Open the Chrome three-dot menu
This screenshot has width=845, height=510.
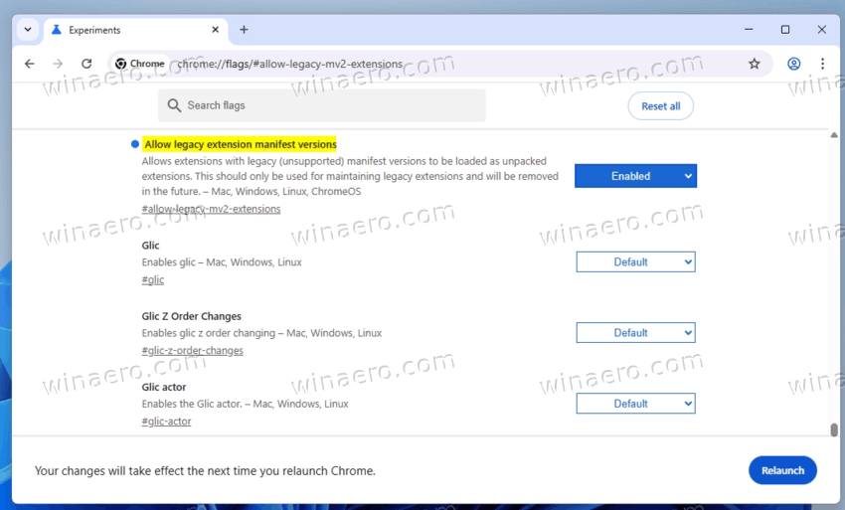click(x=822, y=64)
